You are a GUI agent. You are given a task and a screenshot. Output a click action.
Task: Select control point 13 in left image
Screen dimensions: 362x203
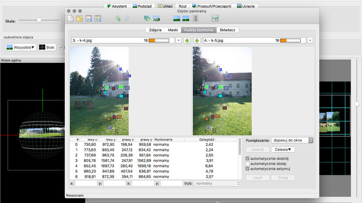pyautogui.click(x=129, y=76)
